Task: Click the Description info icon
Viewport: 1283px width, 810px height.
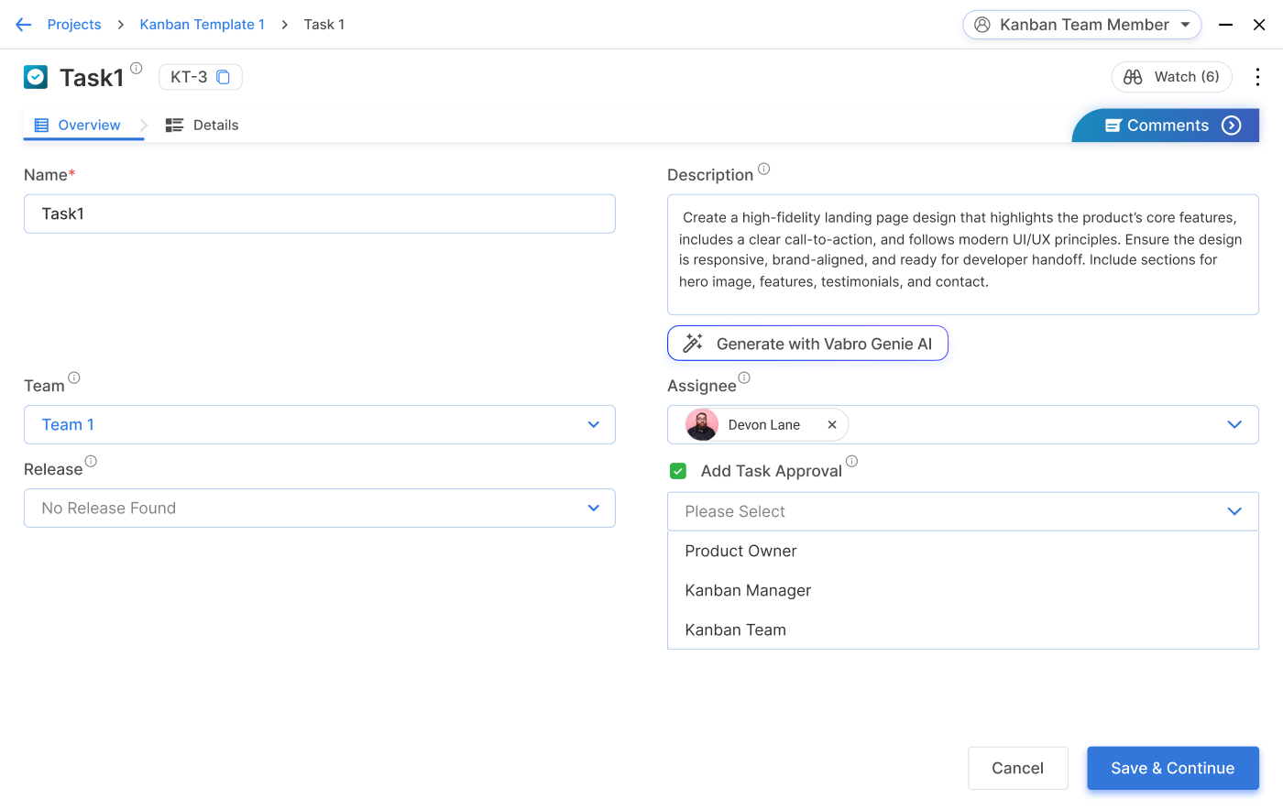Action: point(763,169)
